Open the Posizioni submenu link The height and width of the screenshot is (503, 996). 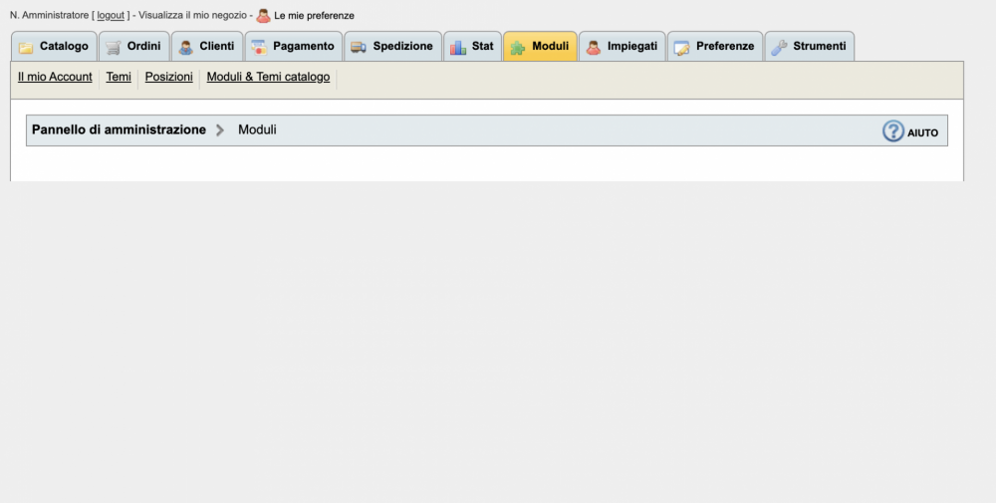tap(169, 77)
